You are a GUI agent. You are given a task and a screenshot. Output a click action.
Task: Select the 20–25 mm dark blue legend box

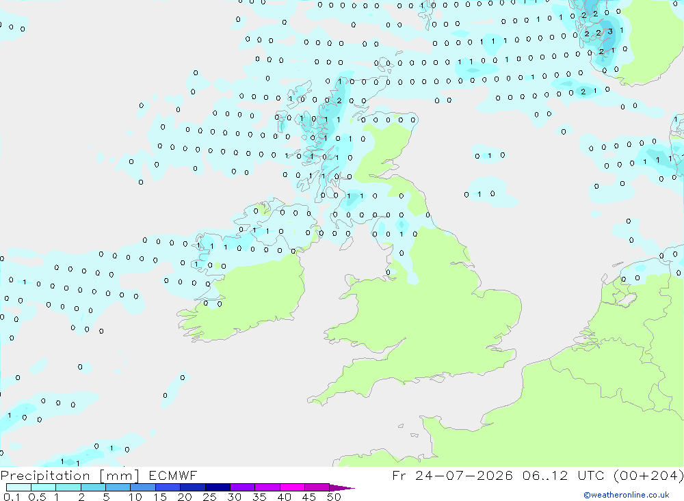(x=193, y=487)
